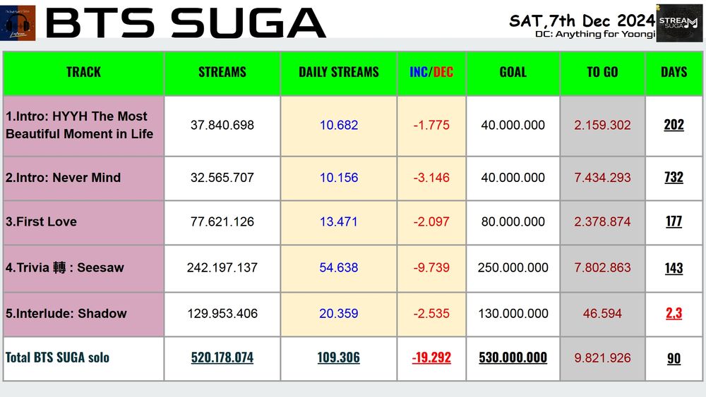
Task: Click the Stream Suga logo image
Action: tap(679, 23)
